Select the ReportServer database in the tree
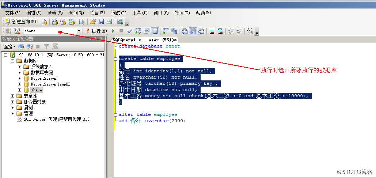The image size is (376, 178). pos(44,79)
